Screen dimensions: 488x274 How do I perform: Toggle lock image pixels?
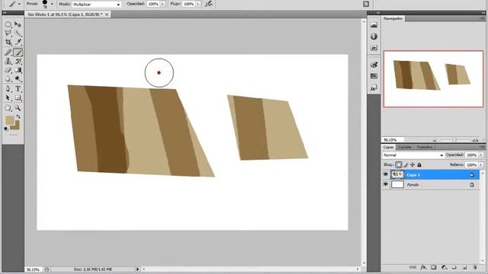click(406, 164)
